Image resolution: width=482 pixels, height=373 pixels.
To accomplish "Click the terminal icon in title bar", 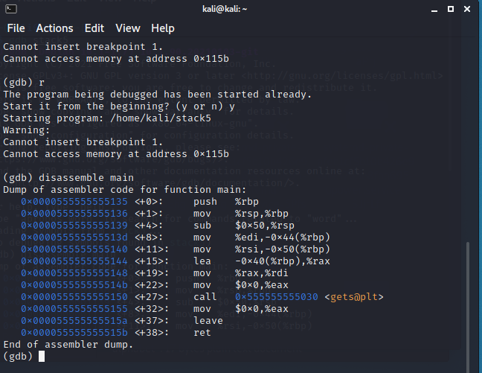I will pos(11,9).
